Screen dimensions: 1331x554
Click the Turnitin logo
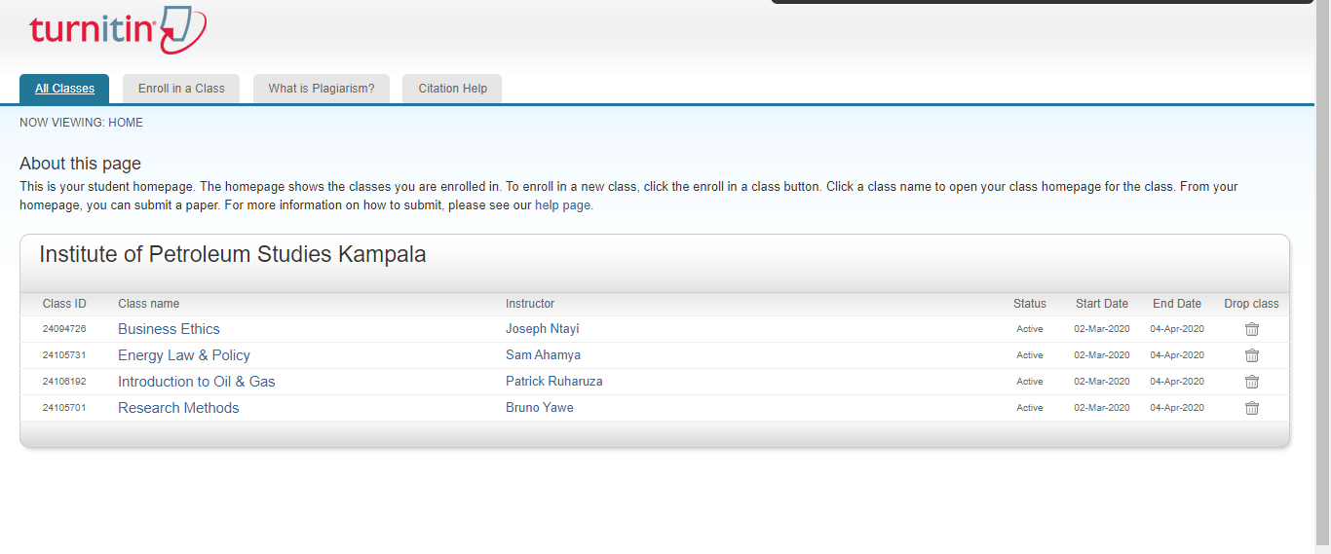click(117, 30)
